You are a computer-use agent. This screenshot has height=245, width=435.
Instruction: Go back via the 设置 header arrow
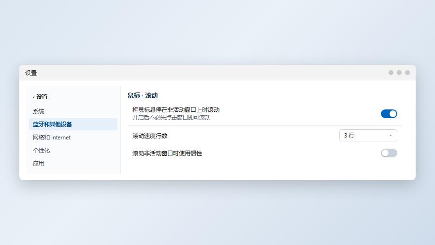[x=41, y=97]
